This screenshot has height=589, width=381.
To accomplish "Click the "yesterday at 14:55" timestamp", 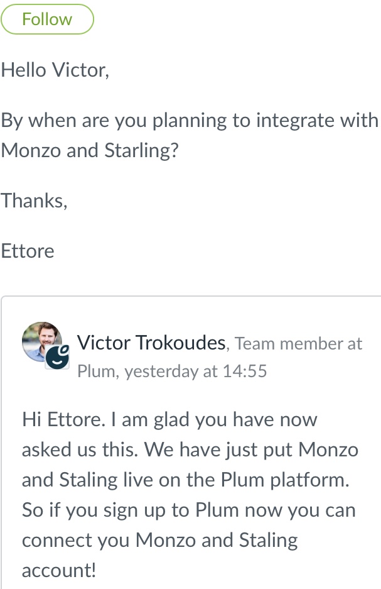I will point(196,372).
